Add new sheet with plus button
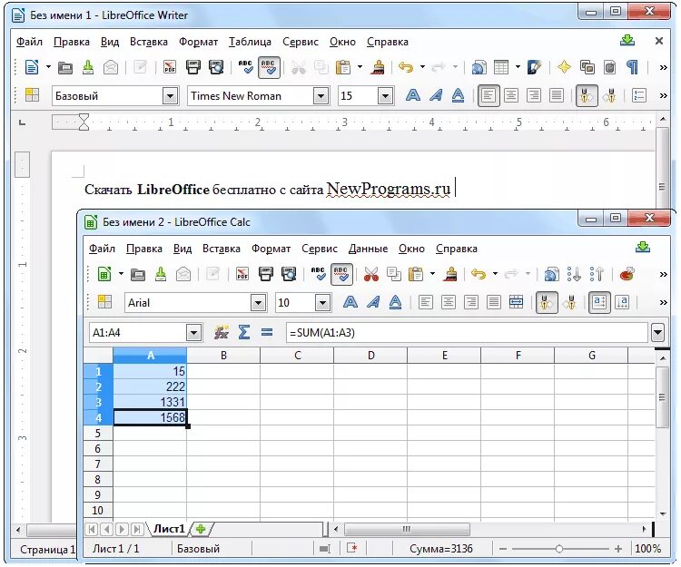This screenshot has width=681, height=567. coord(201,529)
